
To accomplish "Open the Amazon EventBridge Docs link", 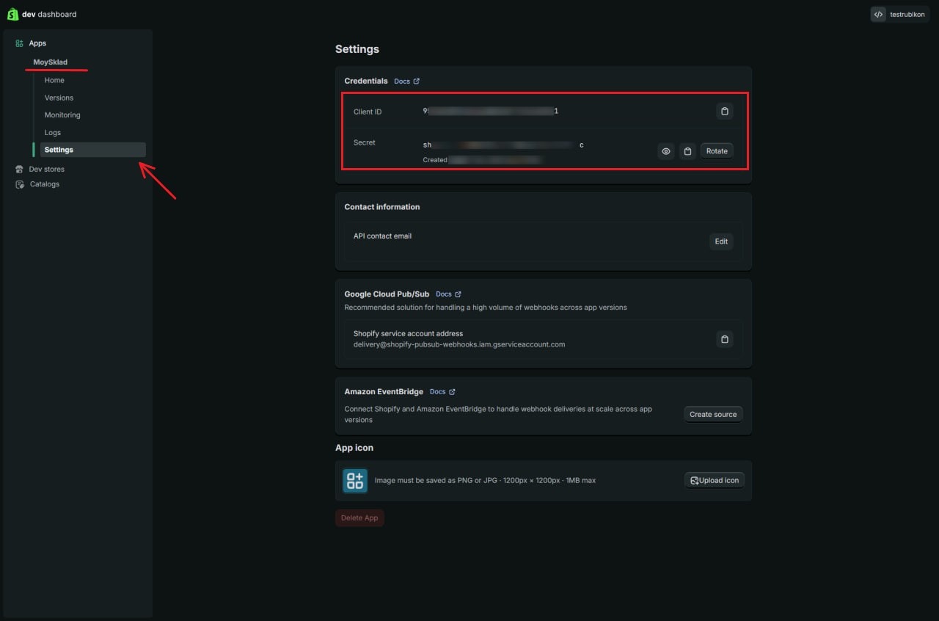I will pyautogui.click(x=442, y=392).
